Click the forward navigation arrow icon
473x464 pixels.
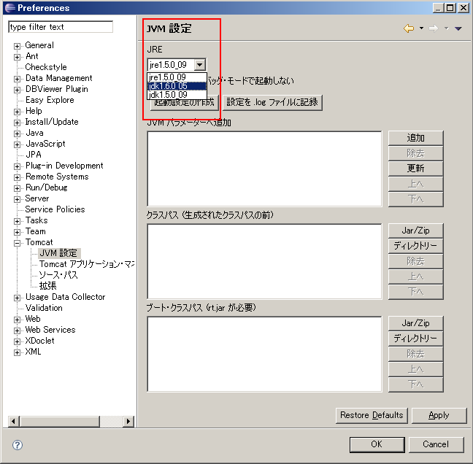pyautogui.click(x=434, y=28)
